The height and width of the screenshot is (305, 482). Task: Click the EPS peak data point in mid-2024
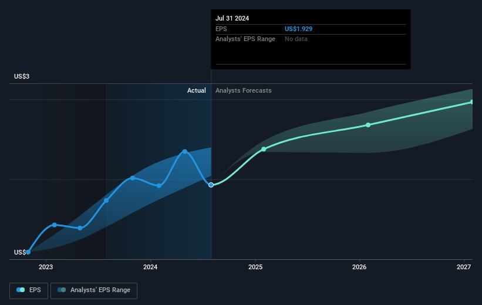184,151
